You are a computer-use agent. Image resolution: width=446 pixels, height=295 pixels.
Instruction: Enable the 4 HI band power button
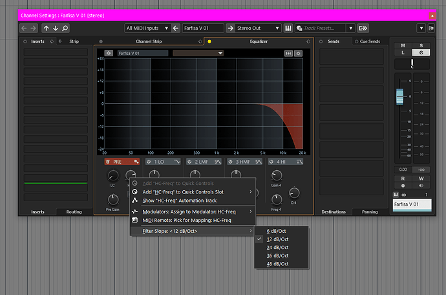[271, 162]
